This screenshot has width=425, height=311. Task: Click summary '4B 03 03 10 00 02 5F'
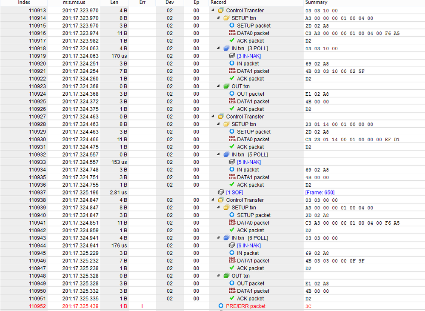[335, 71]
